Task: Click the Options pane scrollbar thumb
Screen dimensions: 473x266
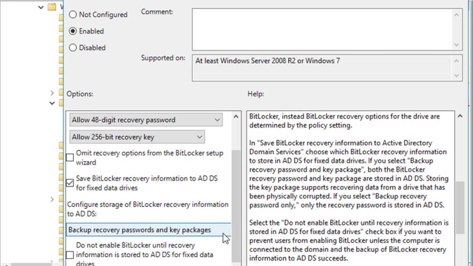Action: tap(236, 207)
